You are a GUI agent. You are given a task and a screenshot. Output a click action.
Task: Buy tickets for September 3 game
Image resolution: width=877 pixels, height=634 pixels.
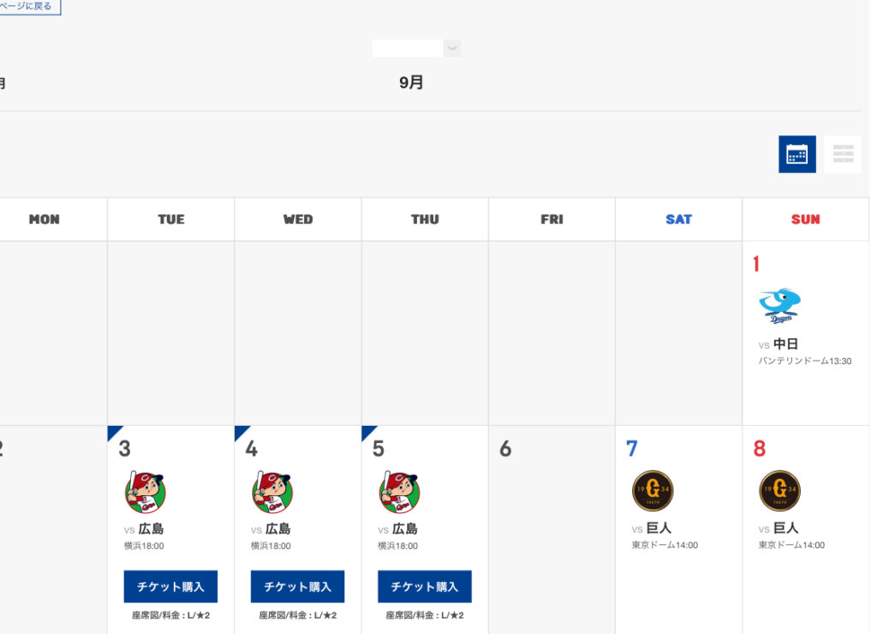coord(170,587)
